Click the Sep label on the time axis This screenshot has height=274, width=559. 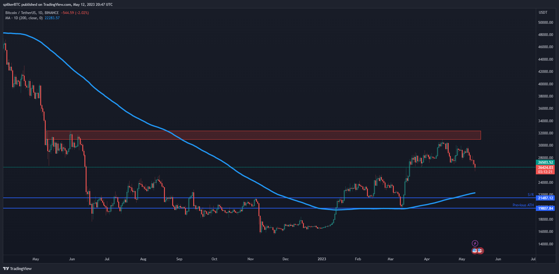tap(179, 259)
